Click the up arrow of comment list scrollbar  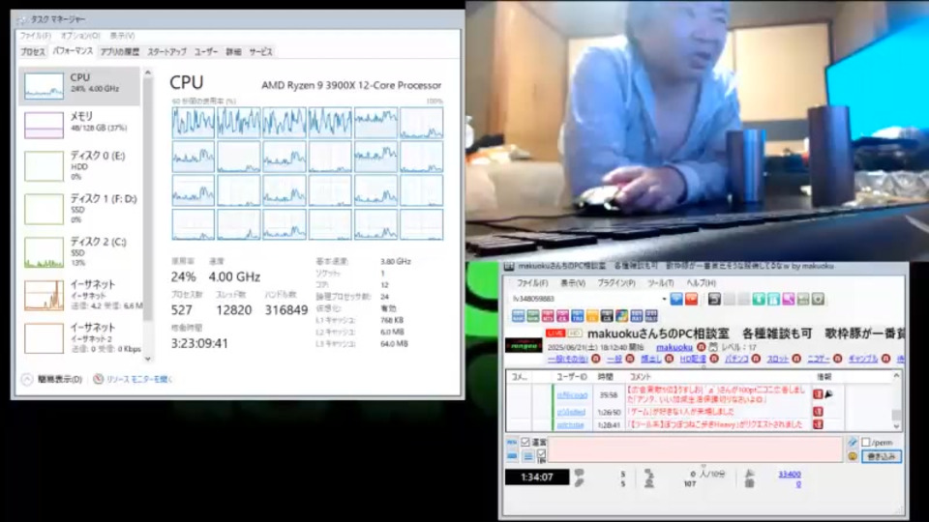[x=896, y=376]
